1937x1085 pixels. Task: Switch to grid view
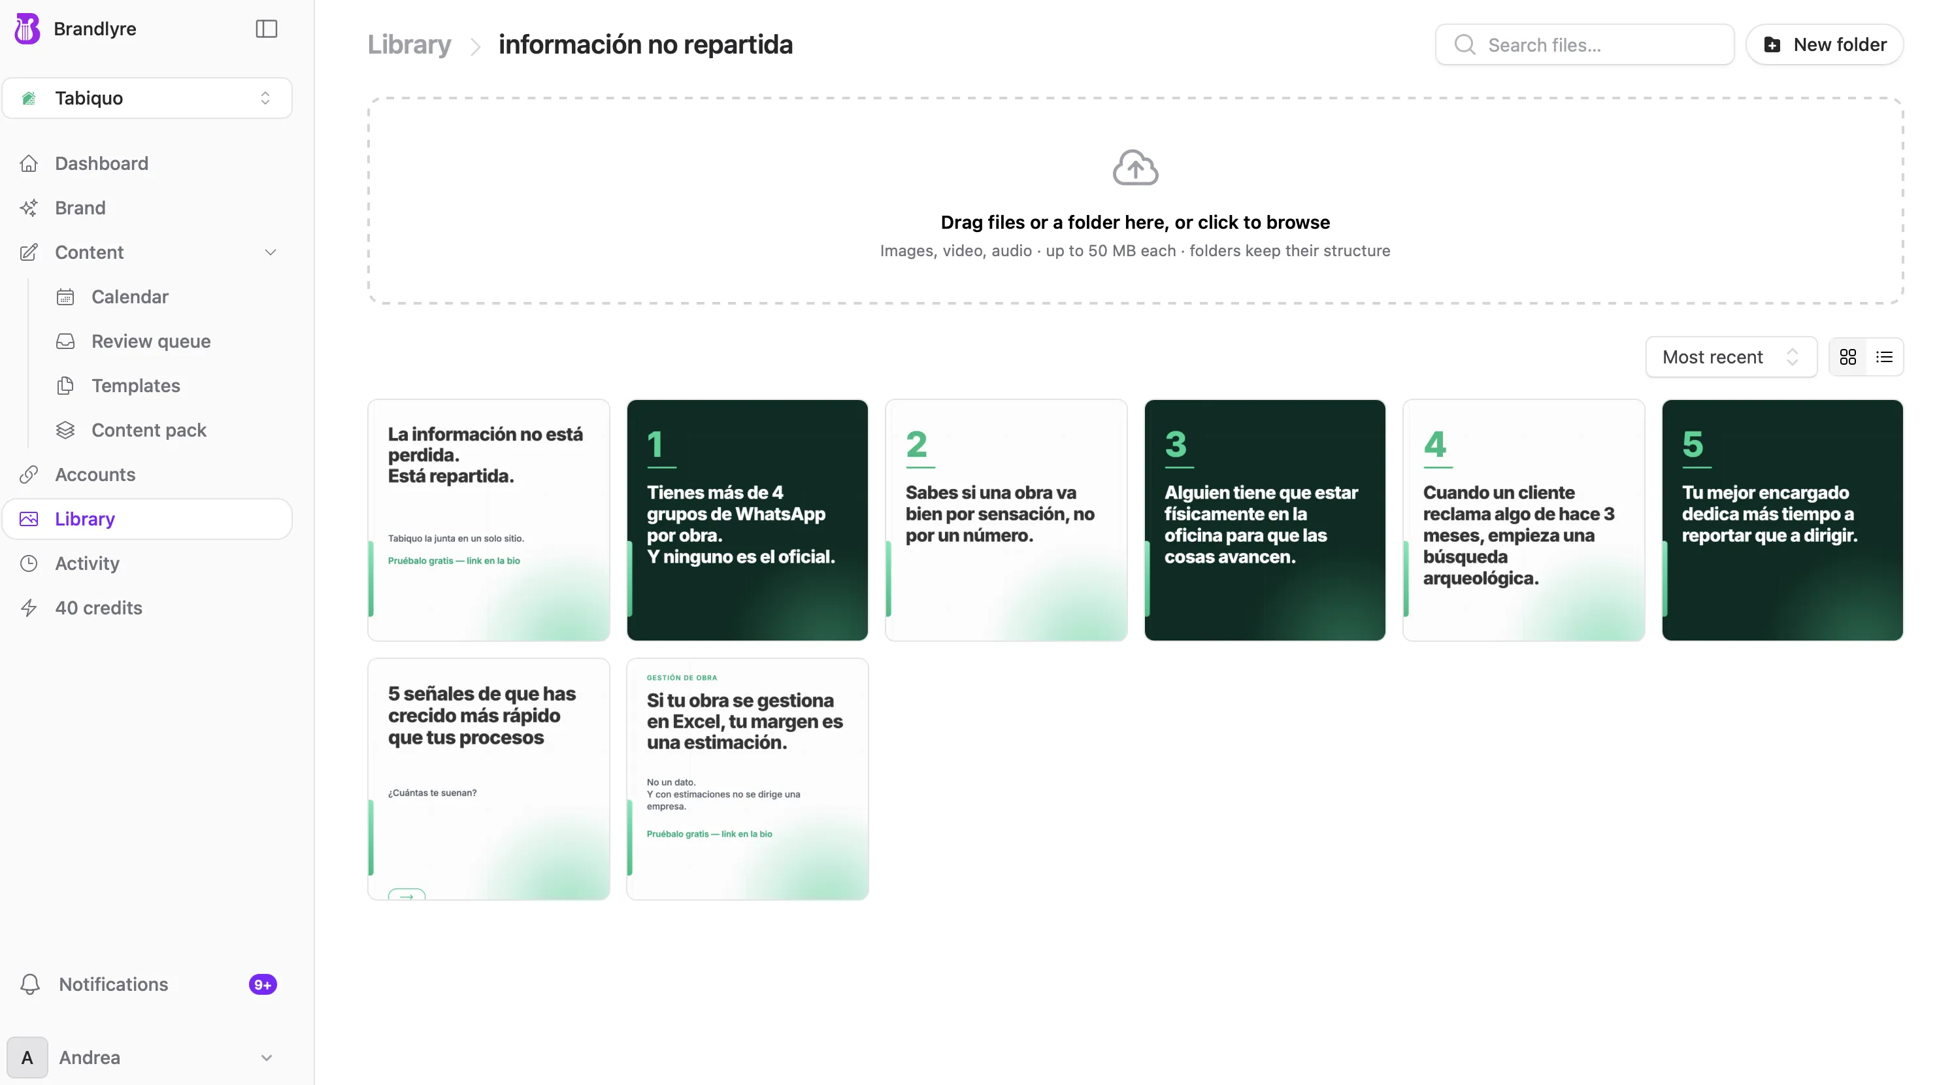point(1847,356)
